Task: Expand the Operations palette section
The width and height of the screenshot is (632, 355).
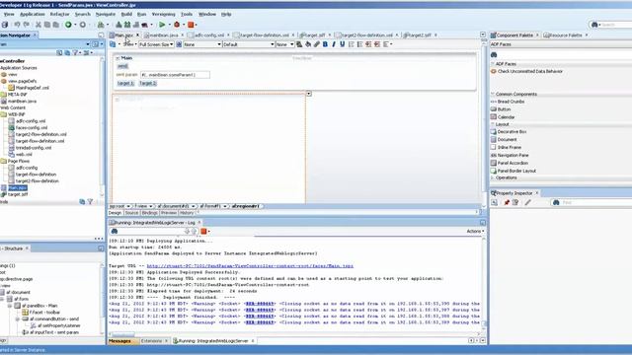Action: pos(493,177)
